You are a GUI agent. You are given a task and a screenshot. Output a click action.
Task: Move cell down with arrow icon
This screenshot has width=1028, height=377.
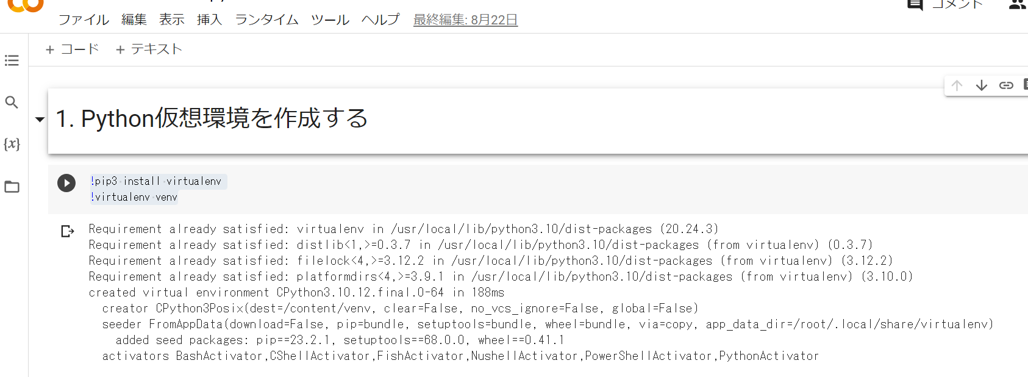[x=982, y=85]
